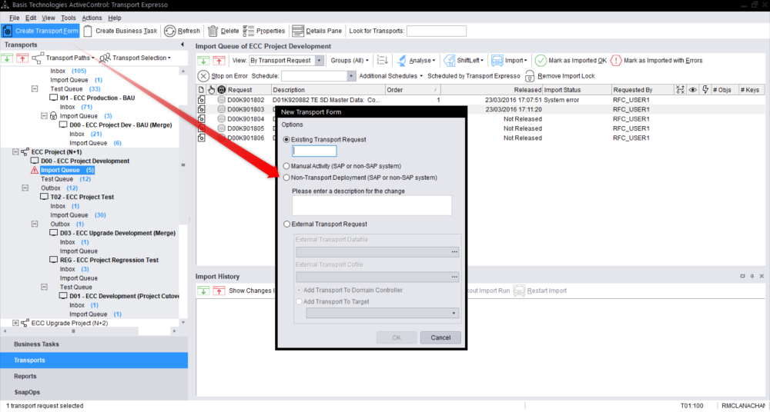Open the Tools menu
This screenshot has height=412, width=770.
point(69,18)
